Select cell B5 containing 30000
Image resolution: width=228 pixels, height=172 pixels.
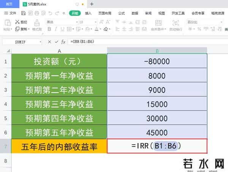coord(157,118)
